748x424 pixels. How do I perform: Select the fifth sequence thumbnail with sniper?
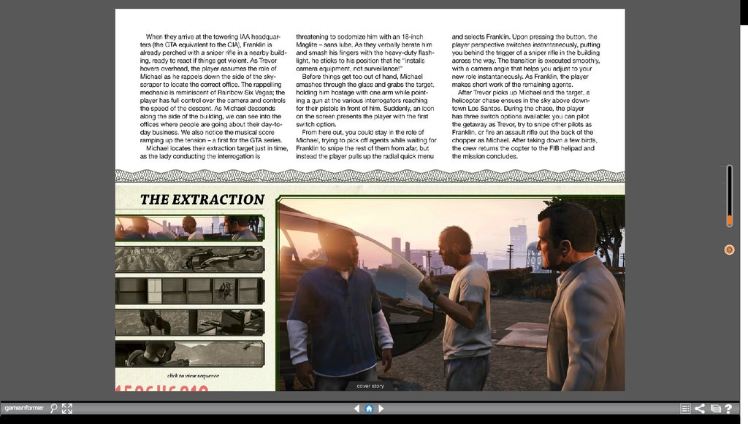[189, 353]
